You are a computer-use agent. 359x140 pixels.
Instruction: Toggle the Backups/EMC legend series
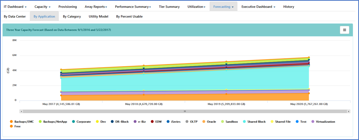(x=22, y=122)
